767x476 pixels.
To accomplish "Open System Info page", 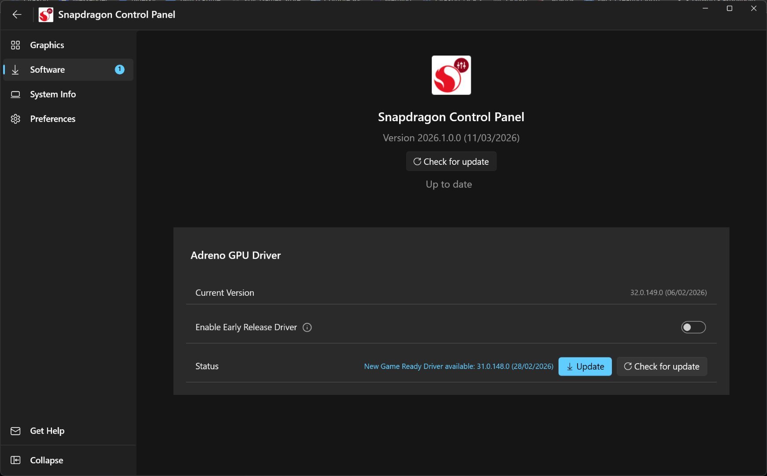I will pos(68,94).
